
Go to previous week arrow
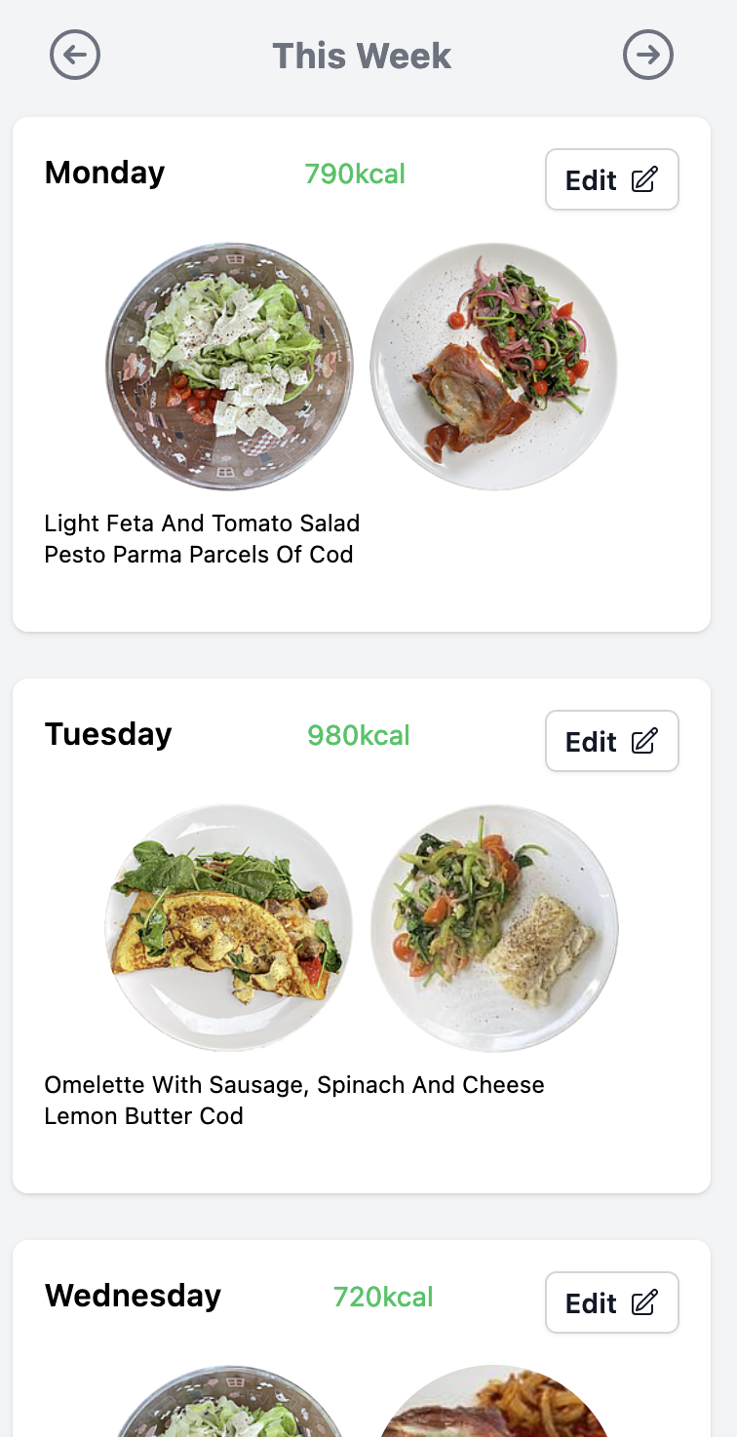click(75, 55)
